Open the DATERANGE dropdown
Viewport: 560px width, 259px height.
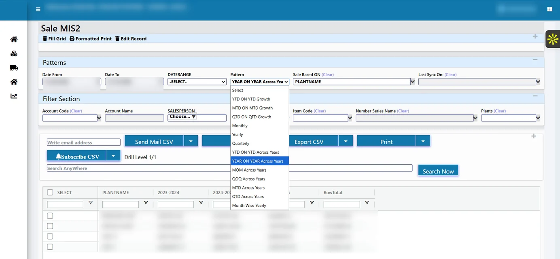[x=197, y=82]
